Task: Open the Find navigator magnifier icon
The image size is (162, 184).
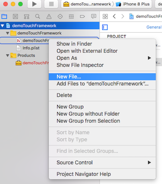Action: tap(38, 17)
